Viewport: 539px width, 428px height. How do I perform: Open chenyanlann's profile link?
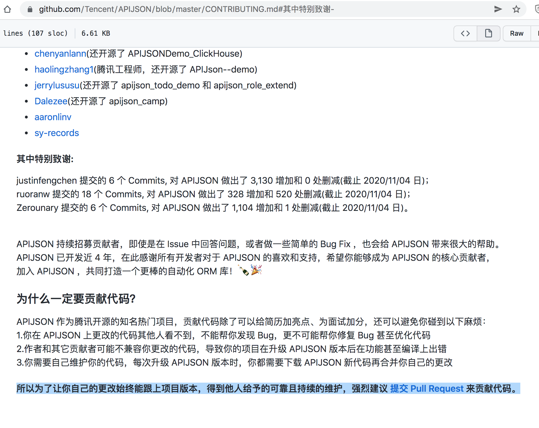60,54
